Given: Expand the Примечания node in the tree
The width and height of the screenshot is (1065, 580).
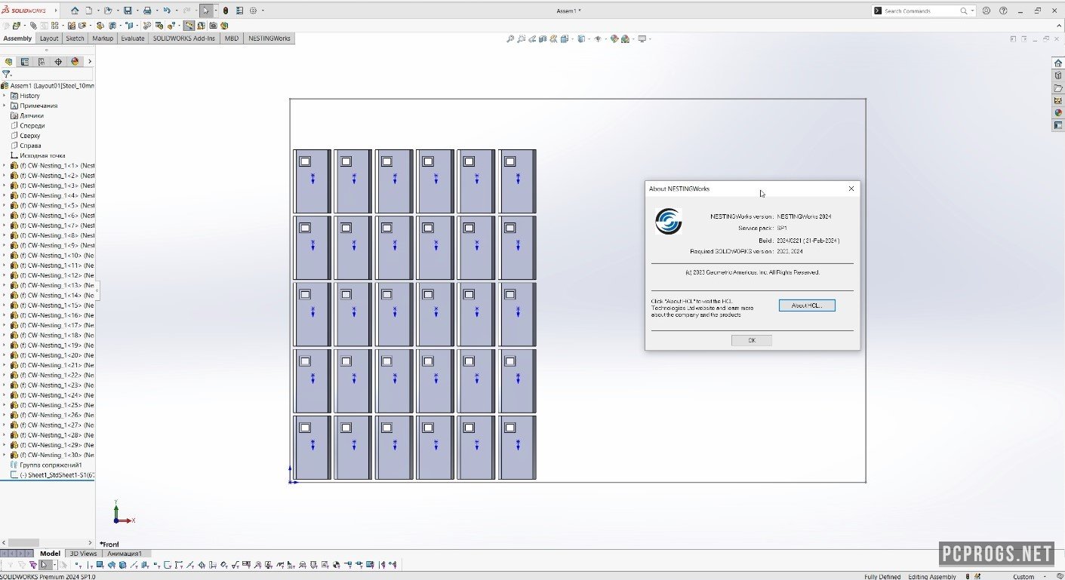Looking at the screenshot, I should [x=4, y=106].
